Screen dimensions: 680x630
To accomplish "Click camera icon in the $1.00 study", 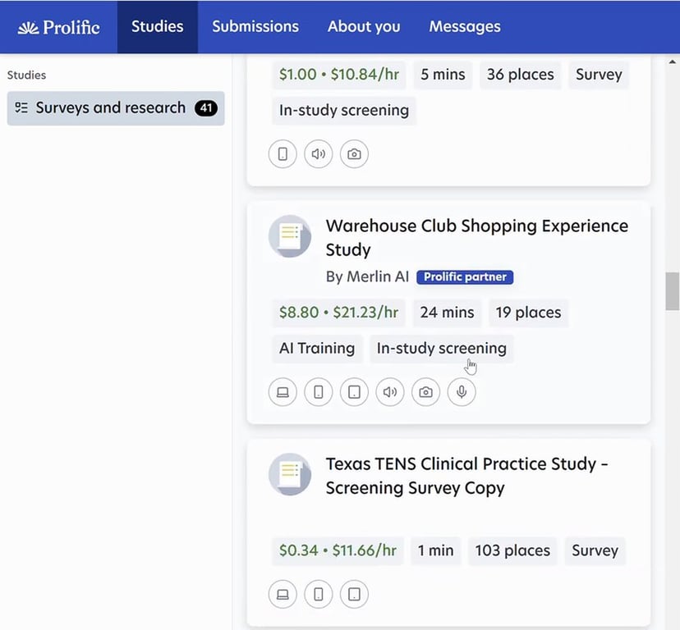I will (x=354, y=154).
